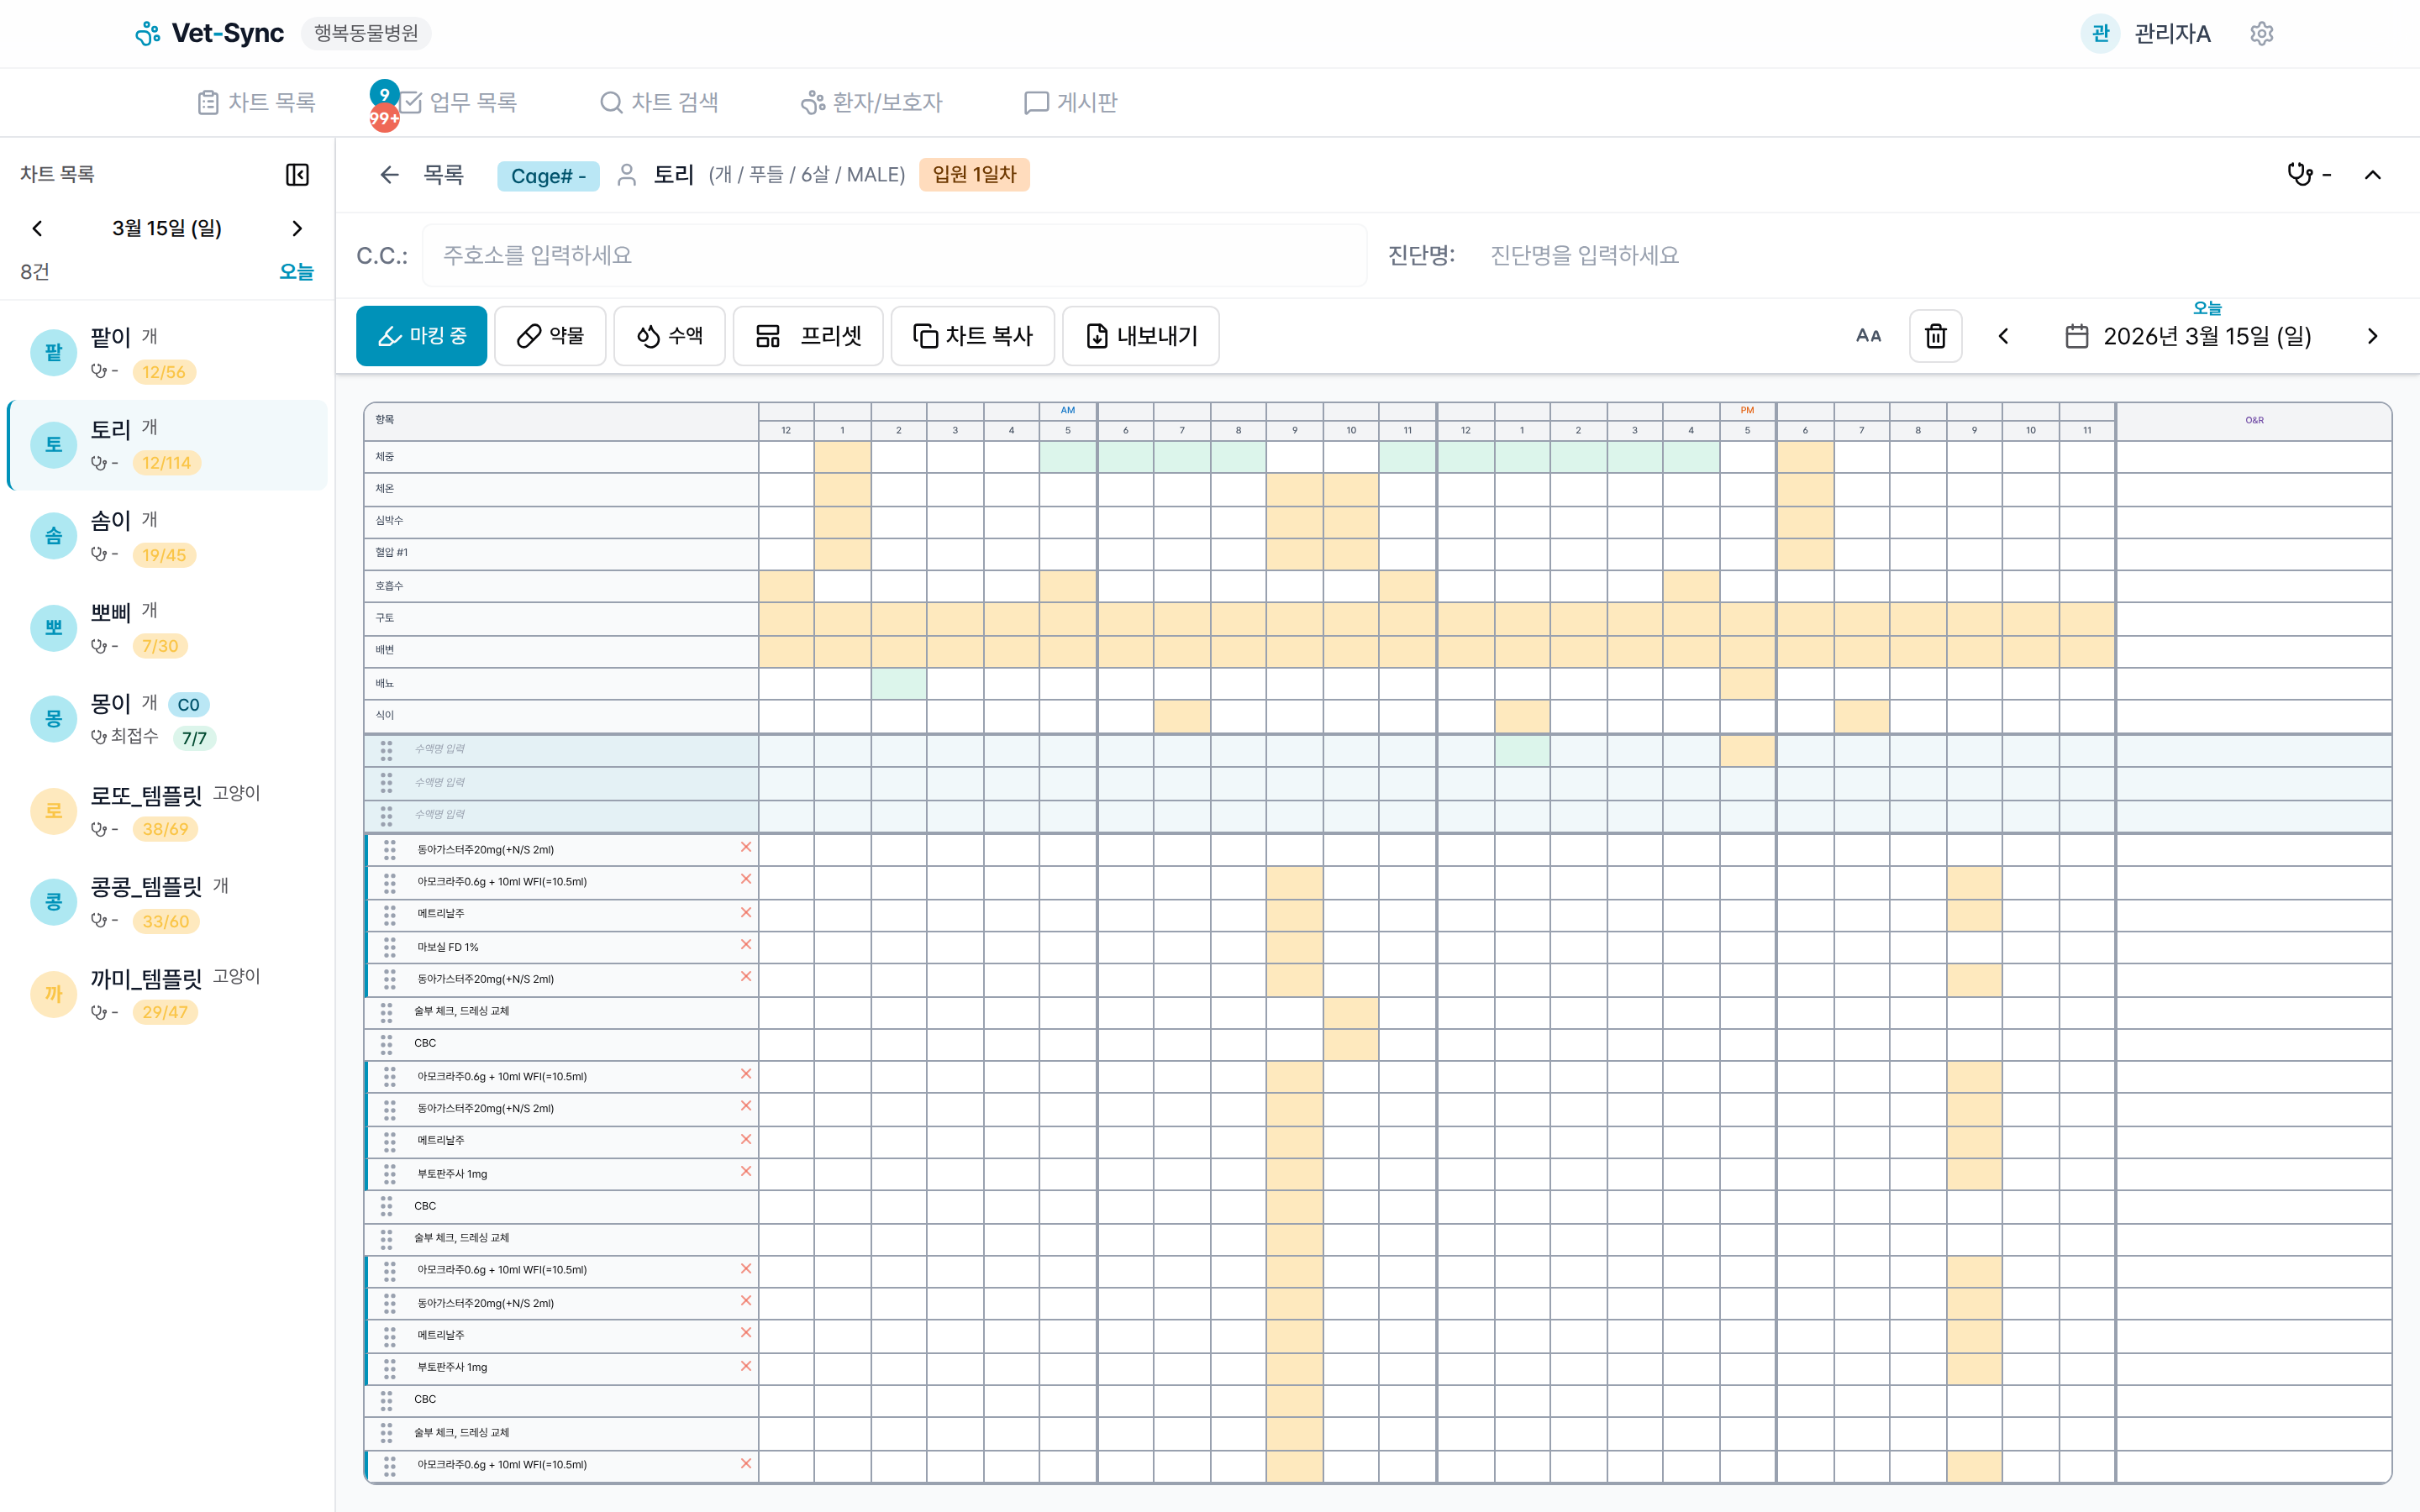Collapse patient header with chevron up
This screenshot has width=2420, height=1512.
(2372, 175)
